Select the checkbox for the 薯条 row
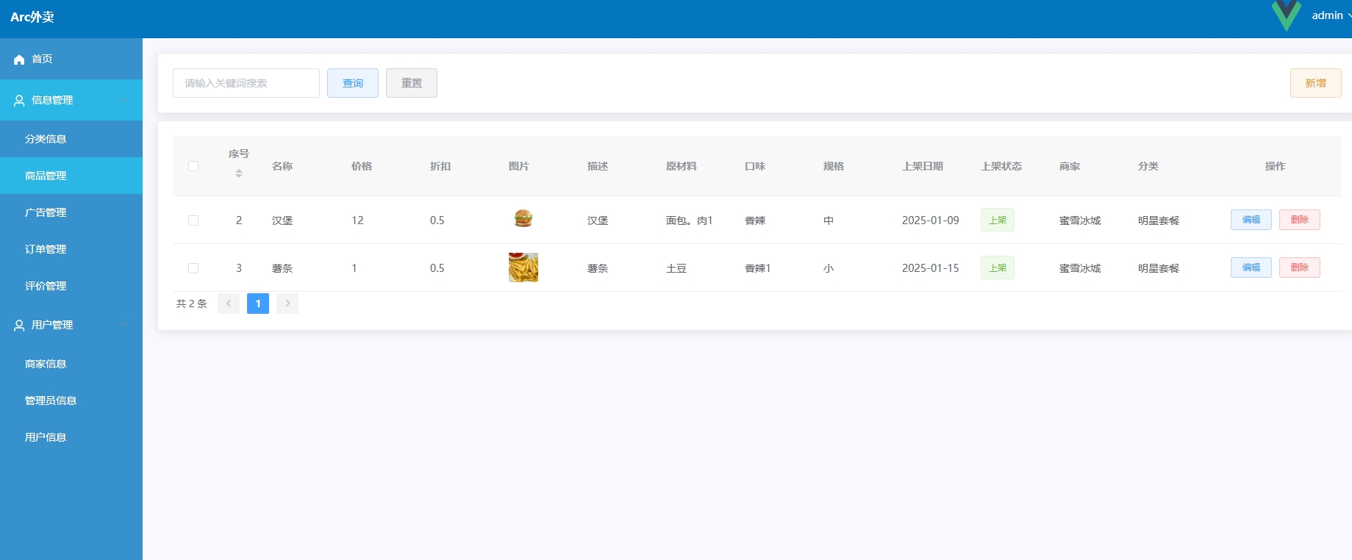This screenshot has height=560, width=1352. [193, 268]
